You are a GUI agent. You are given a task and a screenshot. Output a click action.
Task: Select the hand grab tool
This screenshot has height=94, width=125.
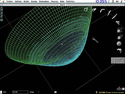[x=94, y=10]
